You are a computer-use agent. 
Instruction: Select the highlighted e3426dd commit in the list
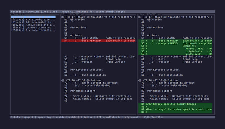click(33, 17)
